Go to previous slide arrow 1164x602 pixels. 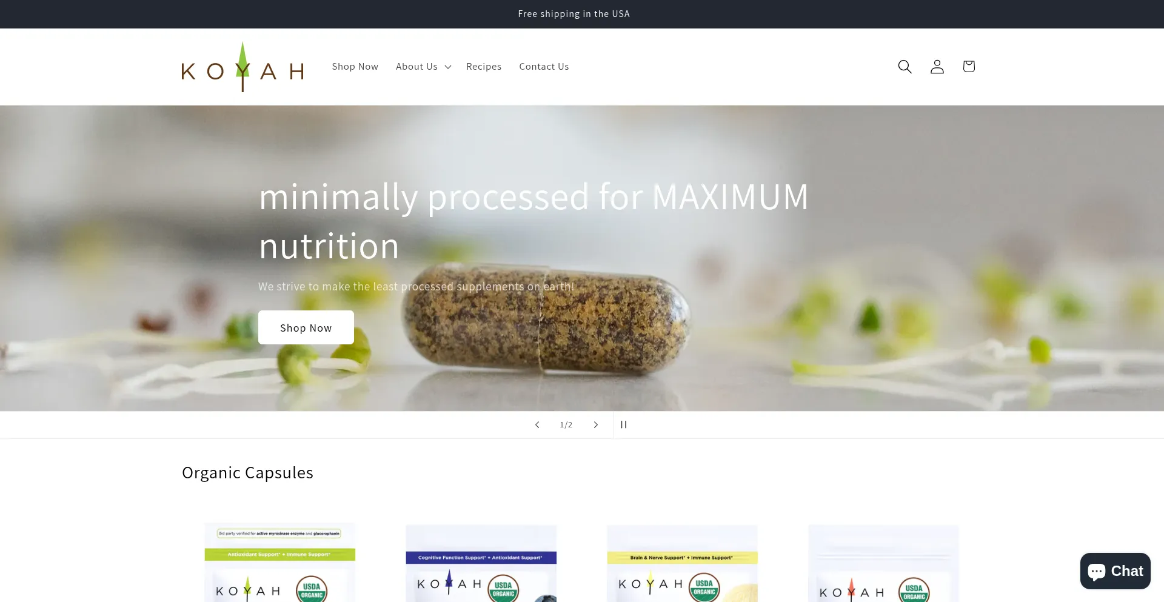click(537, 425)
